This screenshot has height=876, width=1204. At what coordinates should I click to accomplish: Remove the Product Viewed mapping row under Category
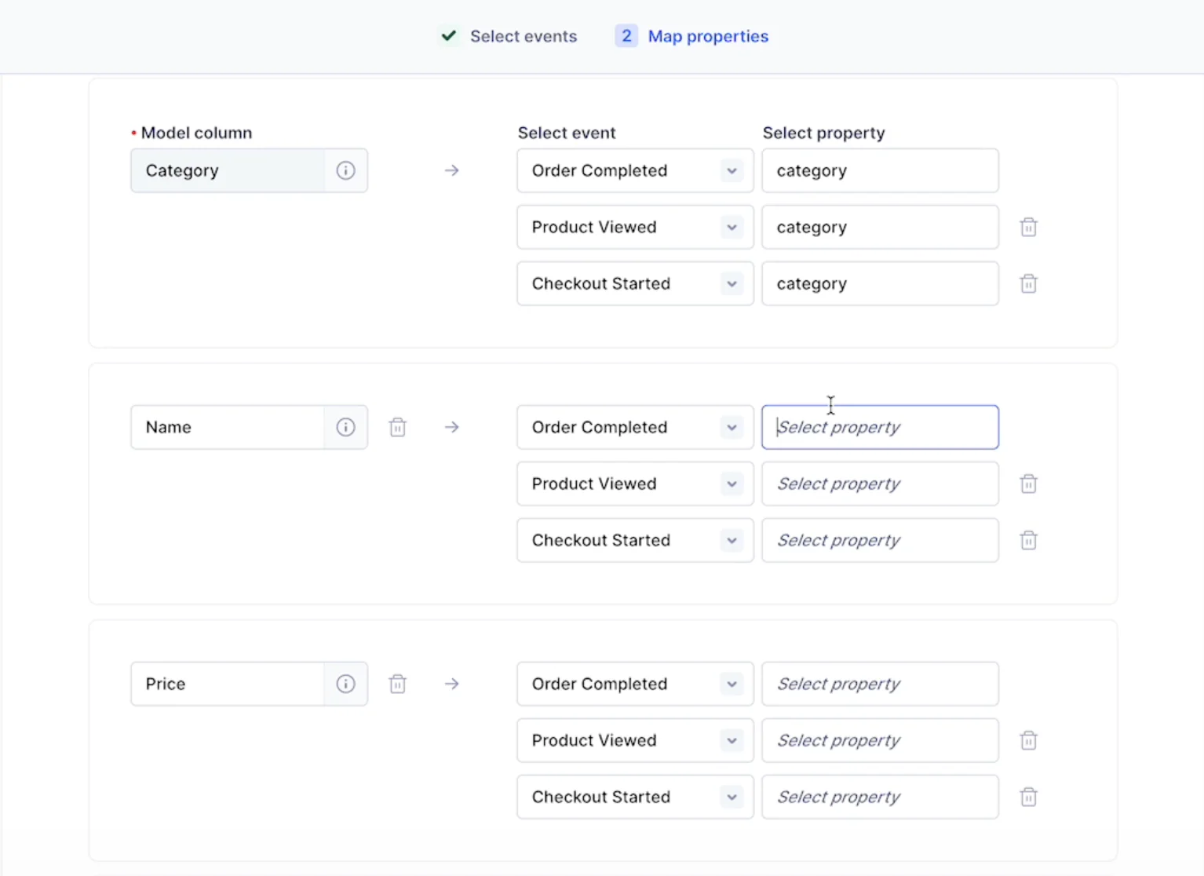pos(1029,227)
